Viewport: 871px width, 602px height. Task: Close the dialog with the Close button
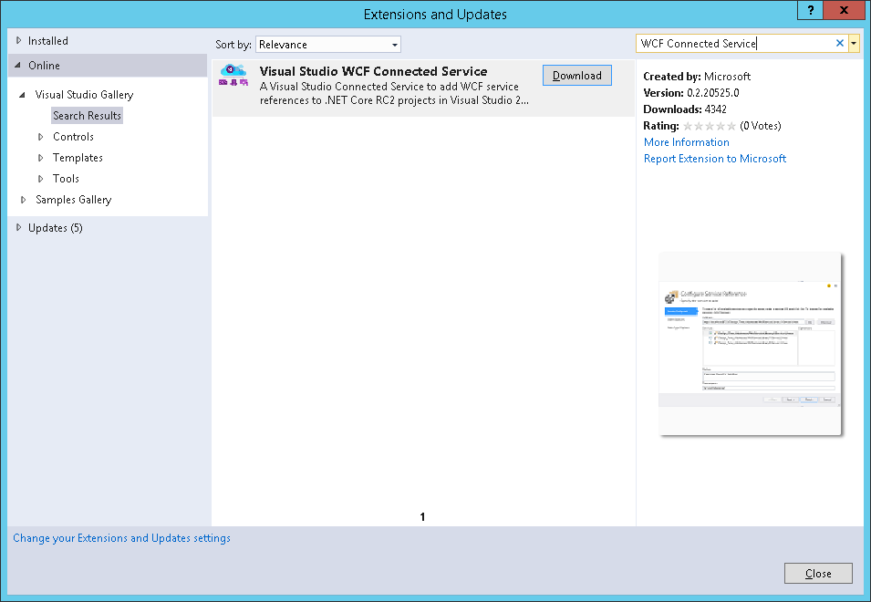pos(818,574)
